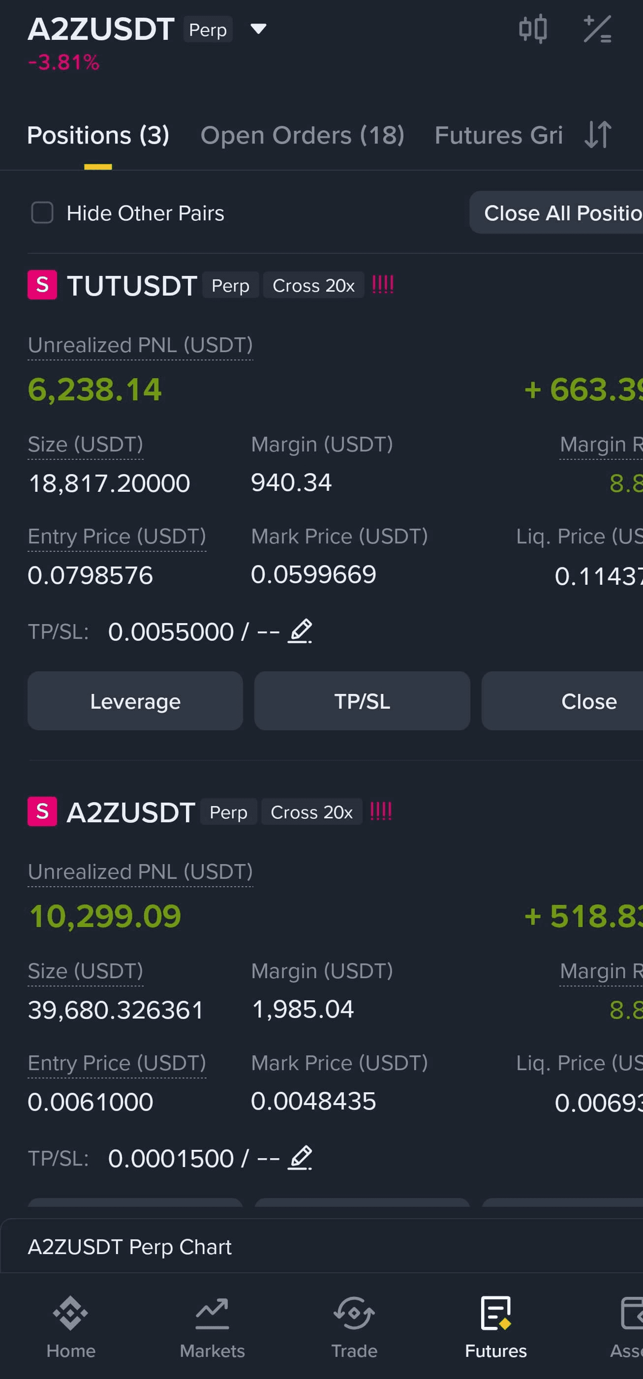This screenshot has width=643, height=1379.
Task: Select Futures in bottom navigation
Action: [496, 1328]
